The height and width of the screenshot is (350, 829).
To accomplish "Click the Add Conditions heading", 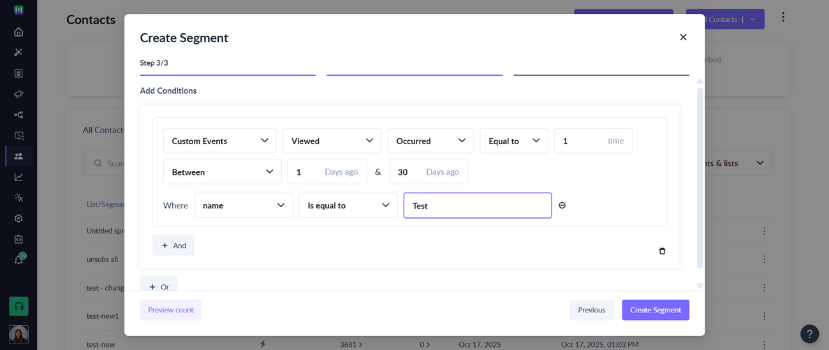I will [x=168, y=91].
